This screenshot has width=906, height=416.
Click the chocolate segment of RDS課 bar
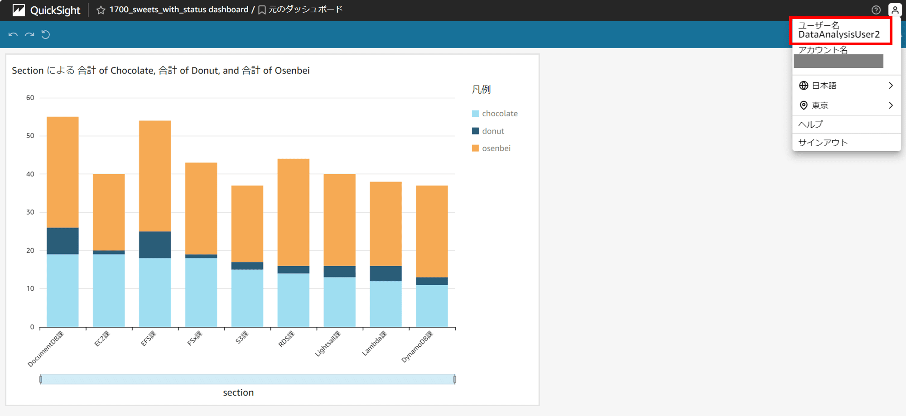(x=294, y=300)
